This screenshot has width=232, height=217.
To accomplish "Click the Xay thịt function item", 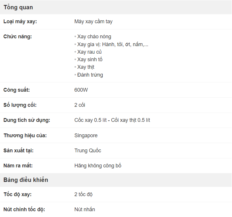I will pos(86,67).
